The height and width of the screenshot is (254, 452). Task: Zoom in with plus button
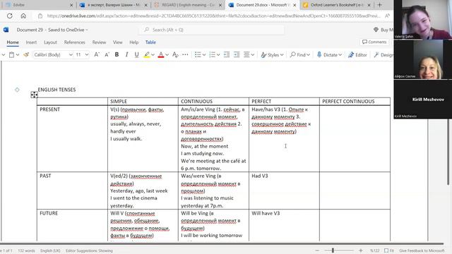(x=360, y=250)
